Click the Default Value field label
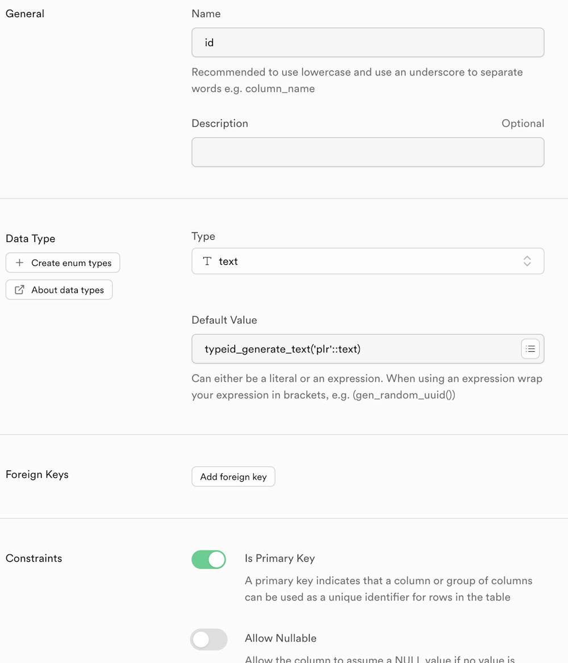The width and height of the screenshot is (568, 663). click(x=224, y=320)
